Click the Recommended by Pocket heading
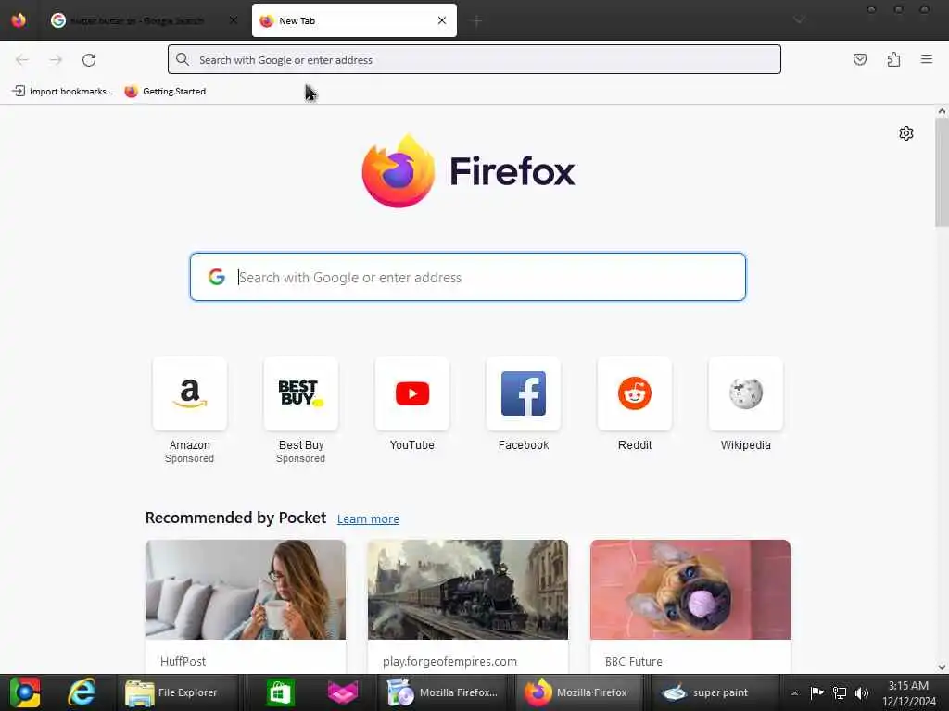The image size is (949, 711). [x=235, y=518]
